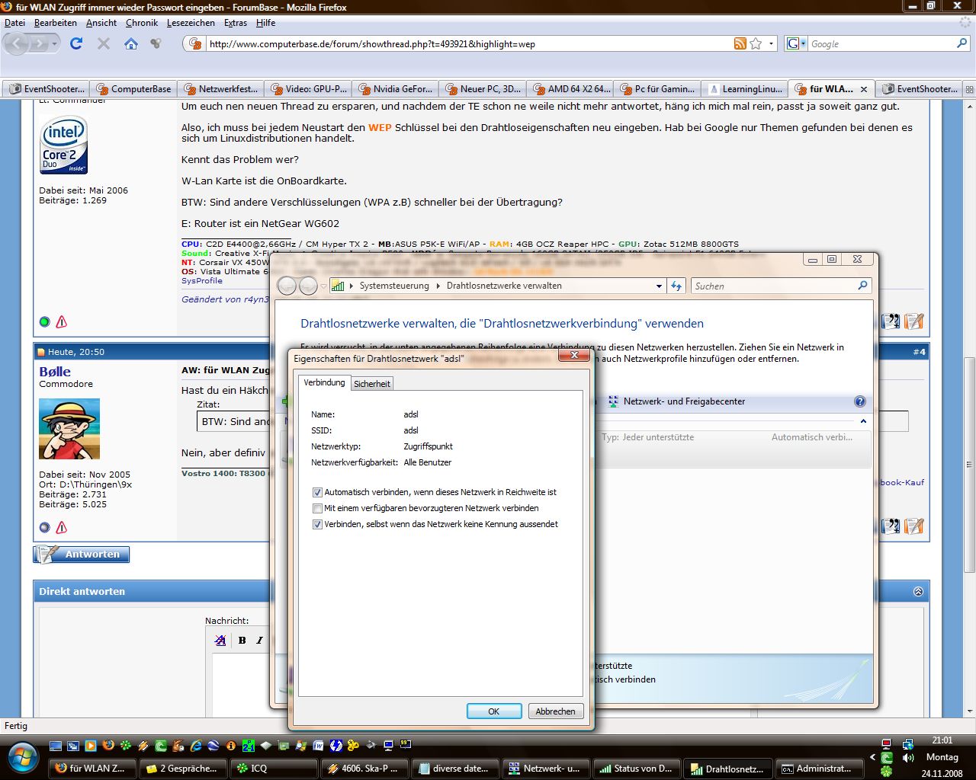Subscribe via the RSS feed icon
The width and height of the screenshot is (976, 780).
click(x=740, y=43)
